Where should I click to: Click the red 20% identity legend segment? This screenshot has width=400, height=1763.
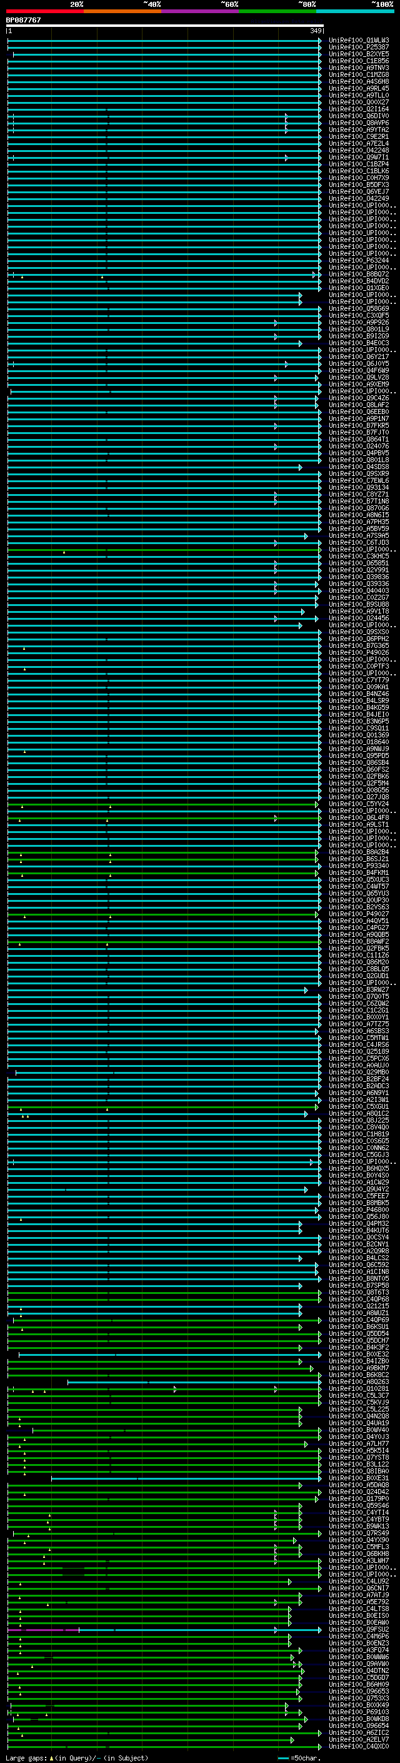[x=44, y=11]
